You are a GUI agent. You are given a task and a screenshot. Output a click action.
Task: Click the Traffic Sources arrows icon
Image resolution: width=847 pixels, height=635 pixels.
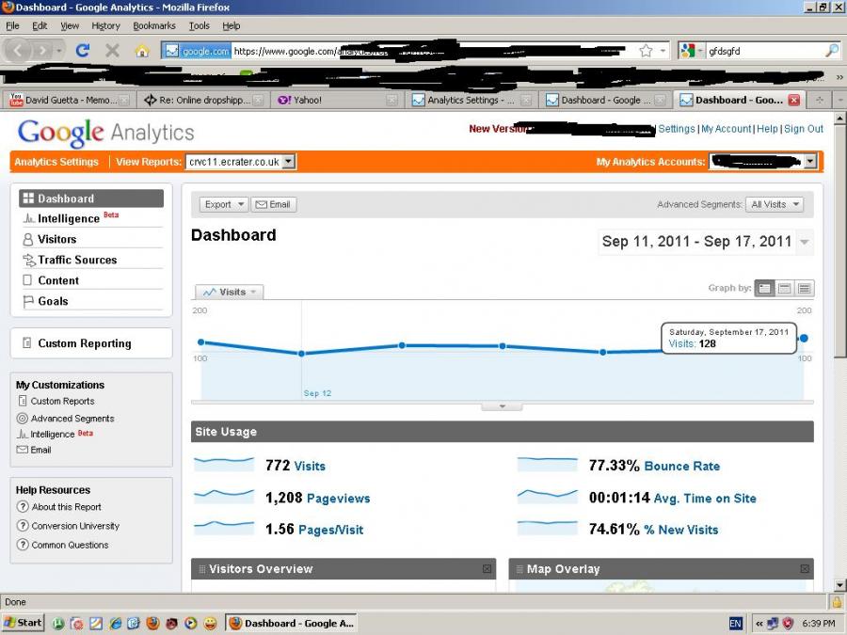pyautogui.click(x=28, y=260)
